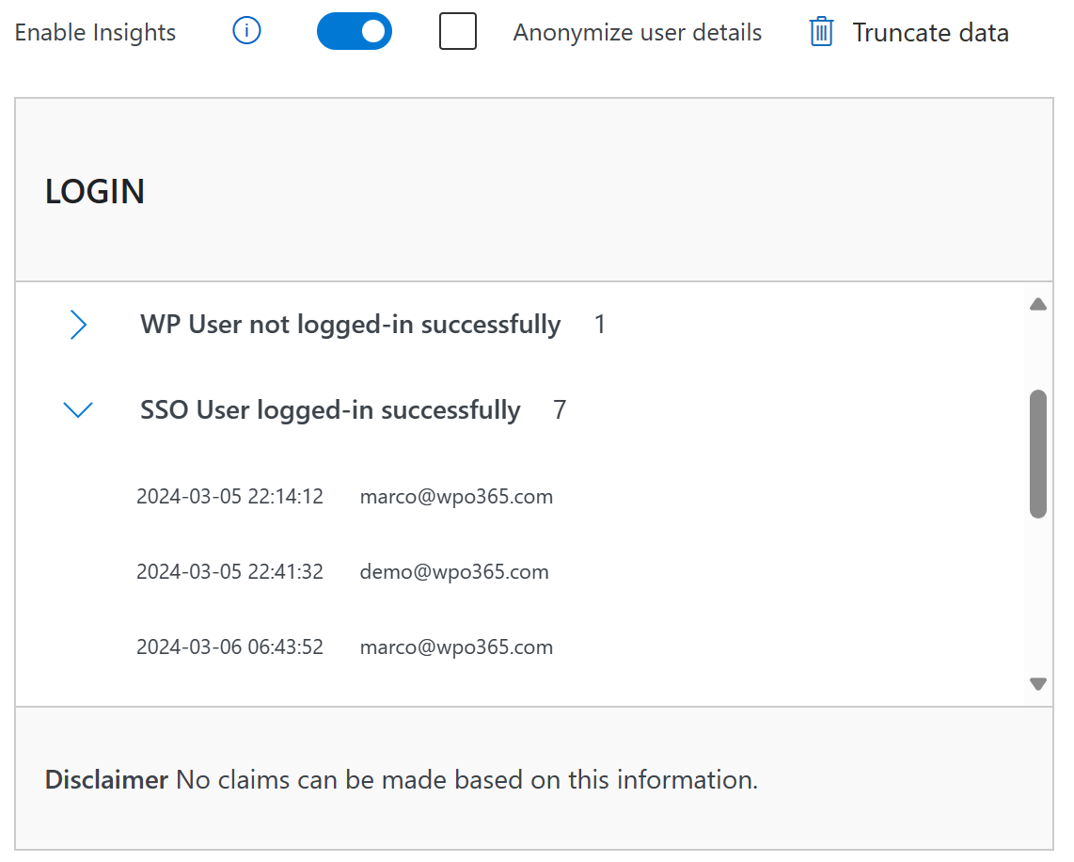Turn off the Enable Insights switch
1074x862 pixels.
pos(355,31)
